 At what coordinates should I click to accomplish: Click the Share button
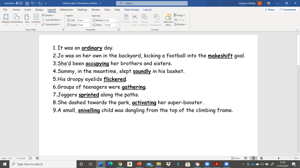point(270,10)
